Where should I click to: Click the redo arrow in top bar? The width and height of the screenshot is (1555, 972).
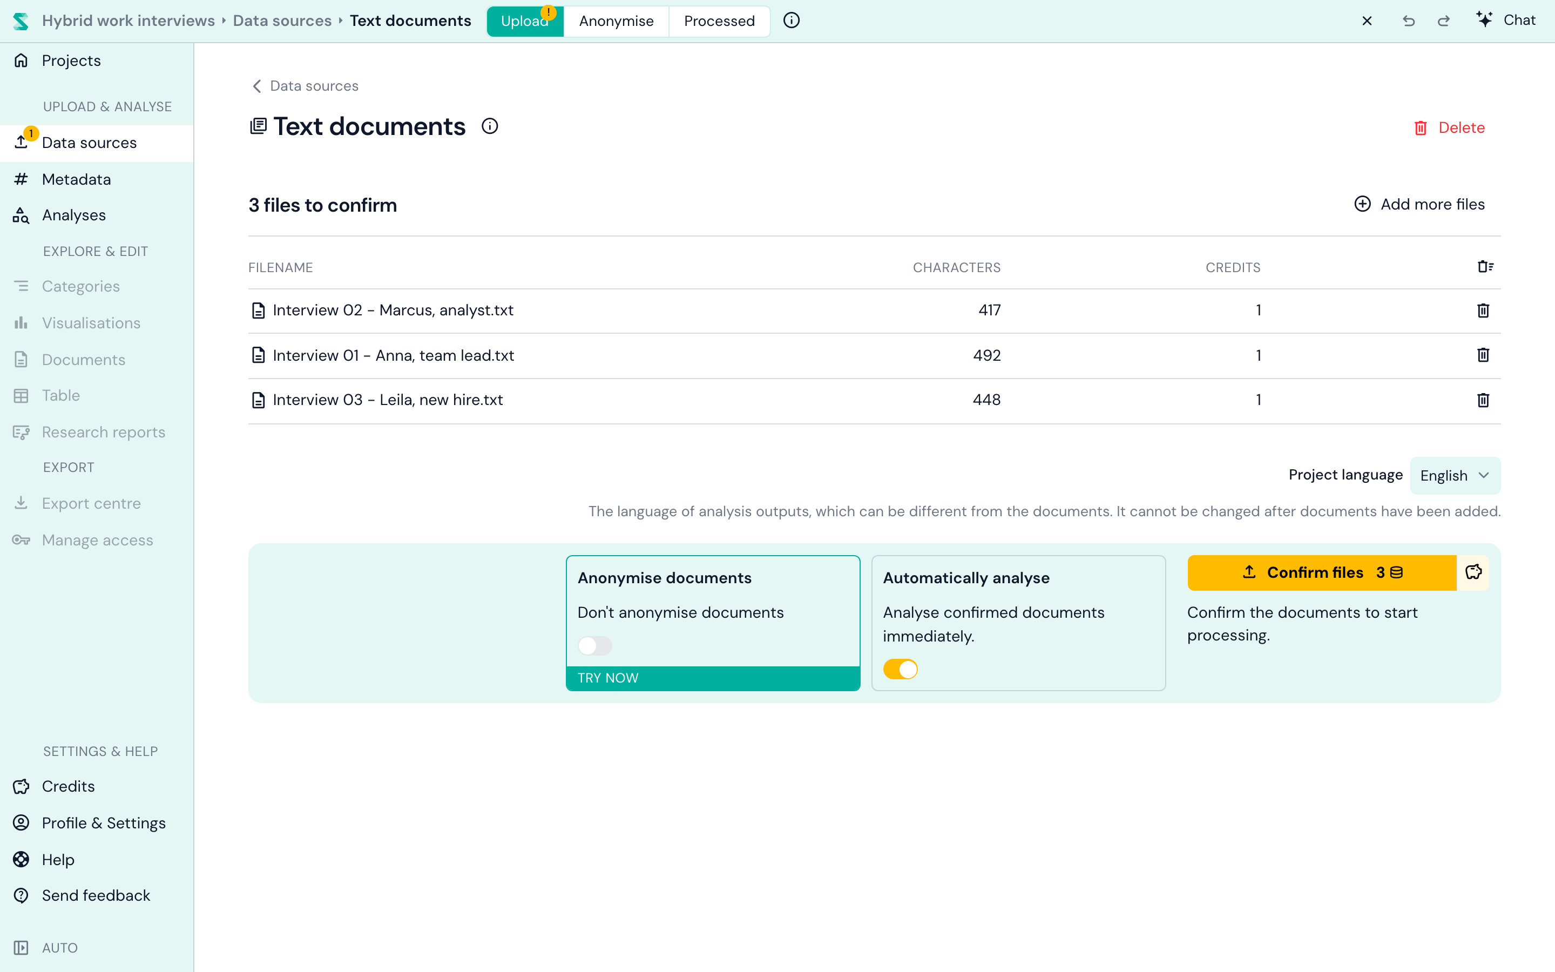point(1444,21)
